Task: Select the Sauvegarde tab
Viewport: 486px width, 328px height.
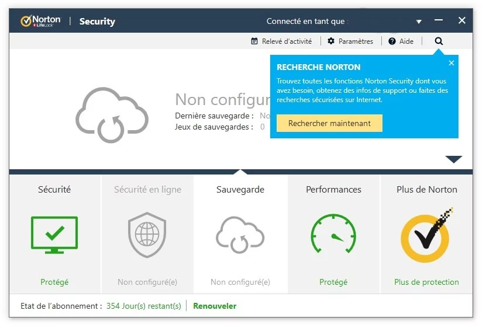Action: [x=240, y=233]
